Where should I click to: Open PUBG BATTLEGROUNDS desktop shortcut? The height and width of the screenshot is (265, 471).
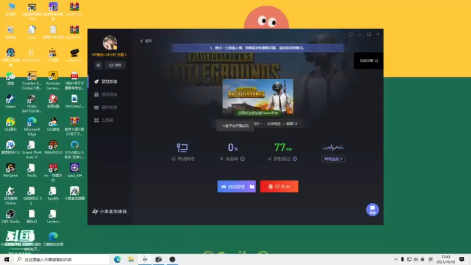click(32, 104)
